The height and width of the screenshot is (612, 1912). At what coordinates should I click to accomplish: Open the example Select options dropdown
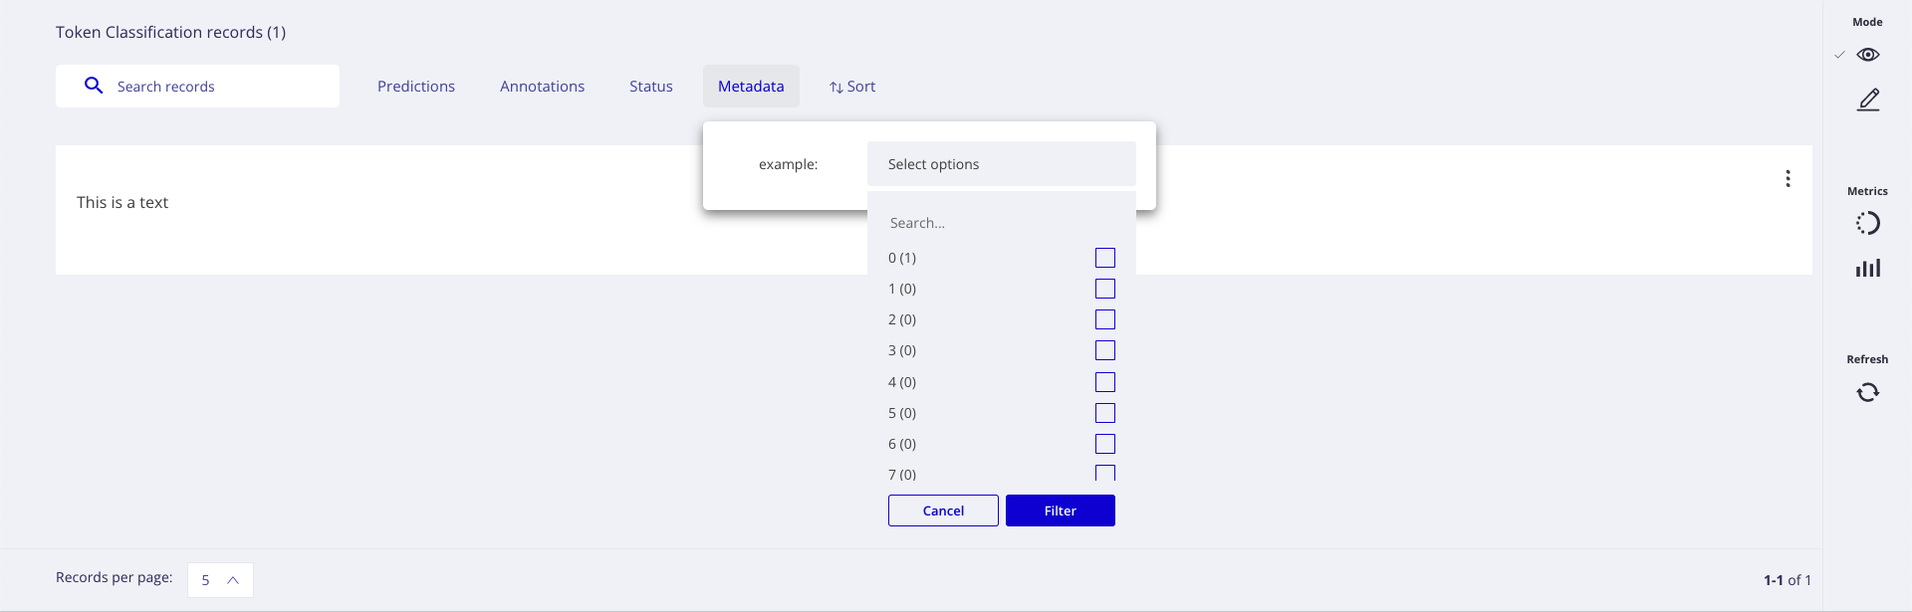point(1001,163)
